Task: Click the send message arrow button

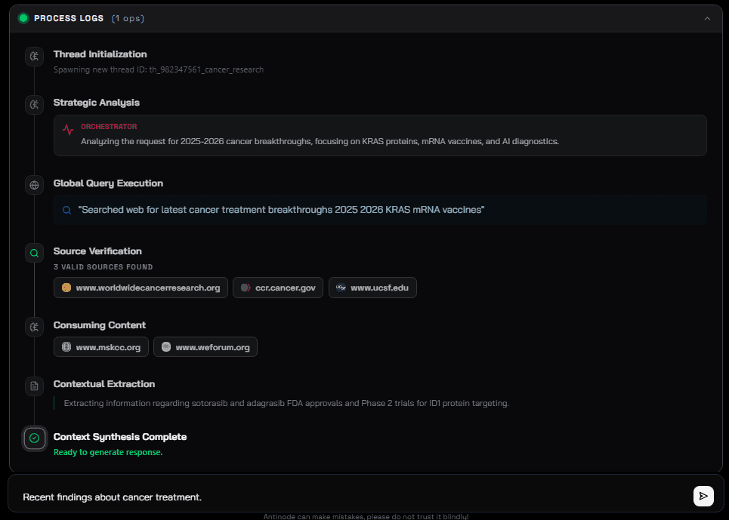Action: [703, 496]
